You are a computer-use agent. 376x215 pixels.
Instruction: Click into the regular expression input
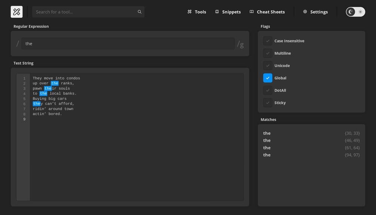click(x=128, y=44)
